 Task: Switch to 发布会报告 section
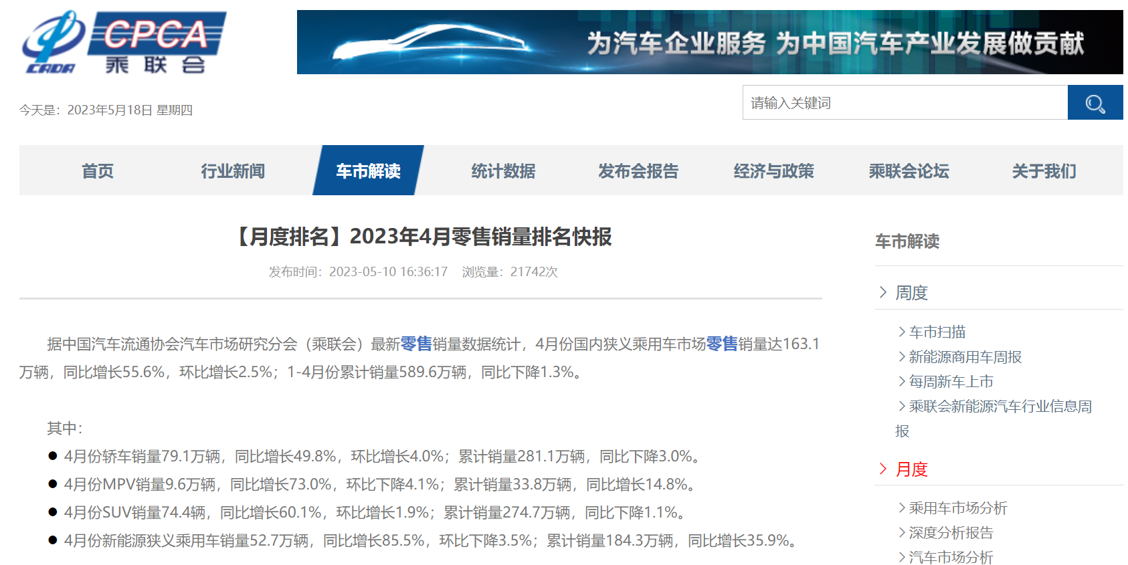(638, 171)
